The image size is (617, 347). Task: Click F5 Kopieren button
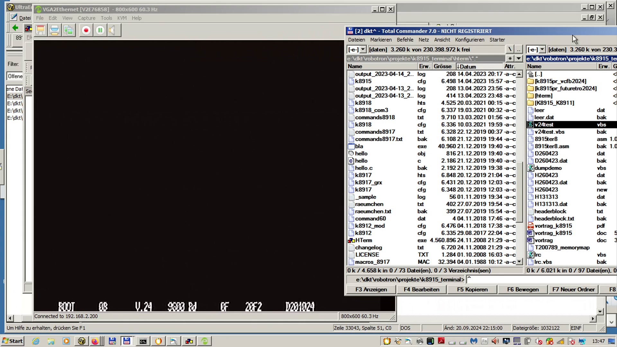(472, 289)
